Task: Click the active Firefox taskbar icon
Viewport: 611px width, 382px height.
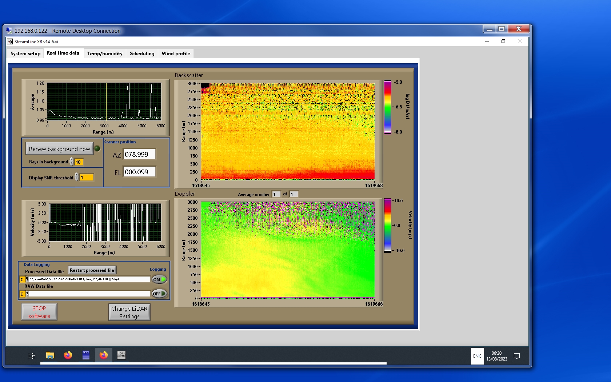Action: (x=104, y=355)
